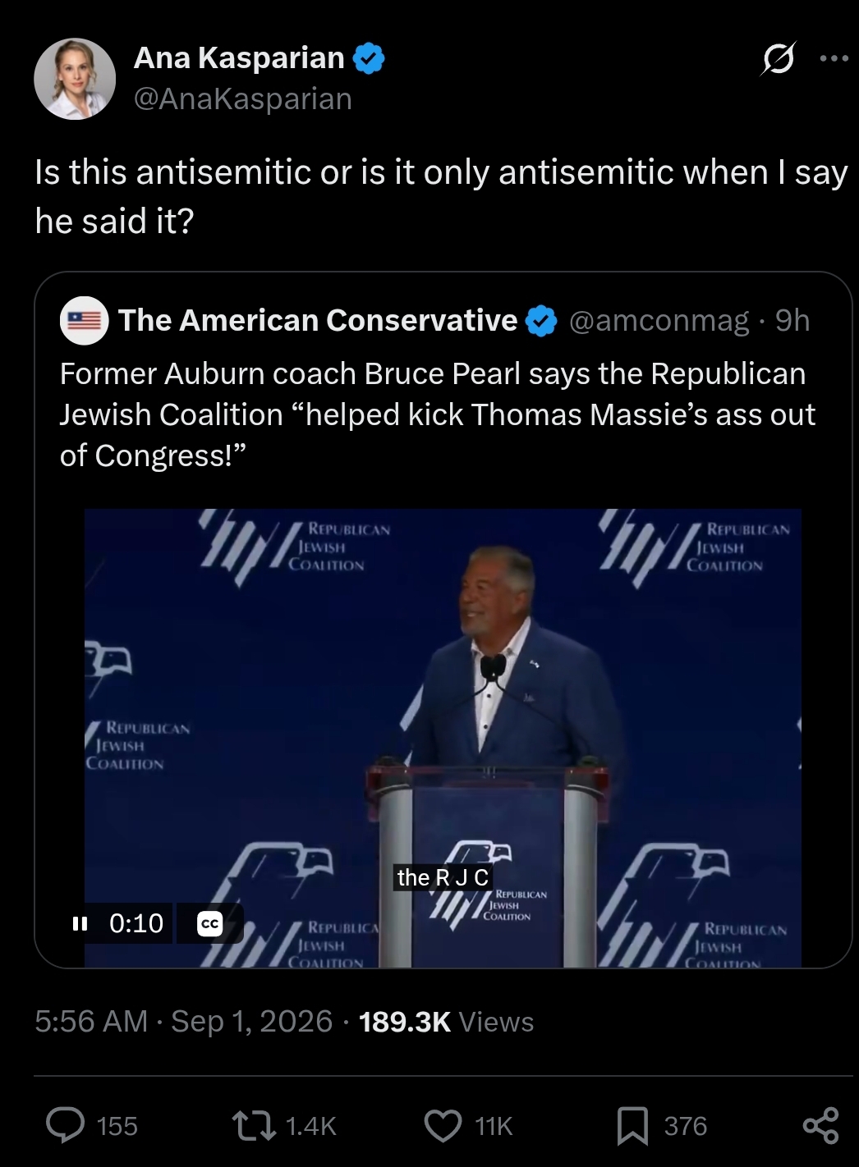Click the 0:10 video time indicator
Screen dimensions: 859x1167
(x=136, y=924)
